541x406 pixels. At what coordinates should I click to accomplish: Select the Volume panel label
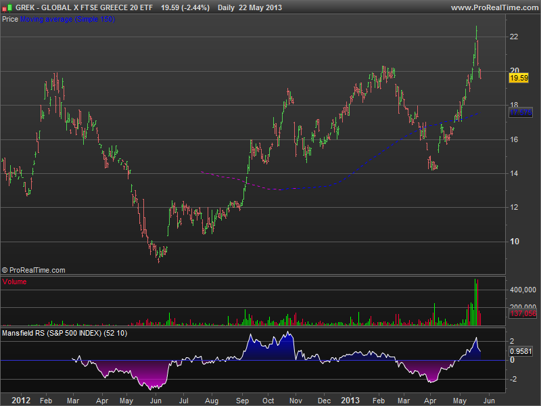15,281
